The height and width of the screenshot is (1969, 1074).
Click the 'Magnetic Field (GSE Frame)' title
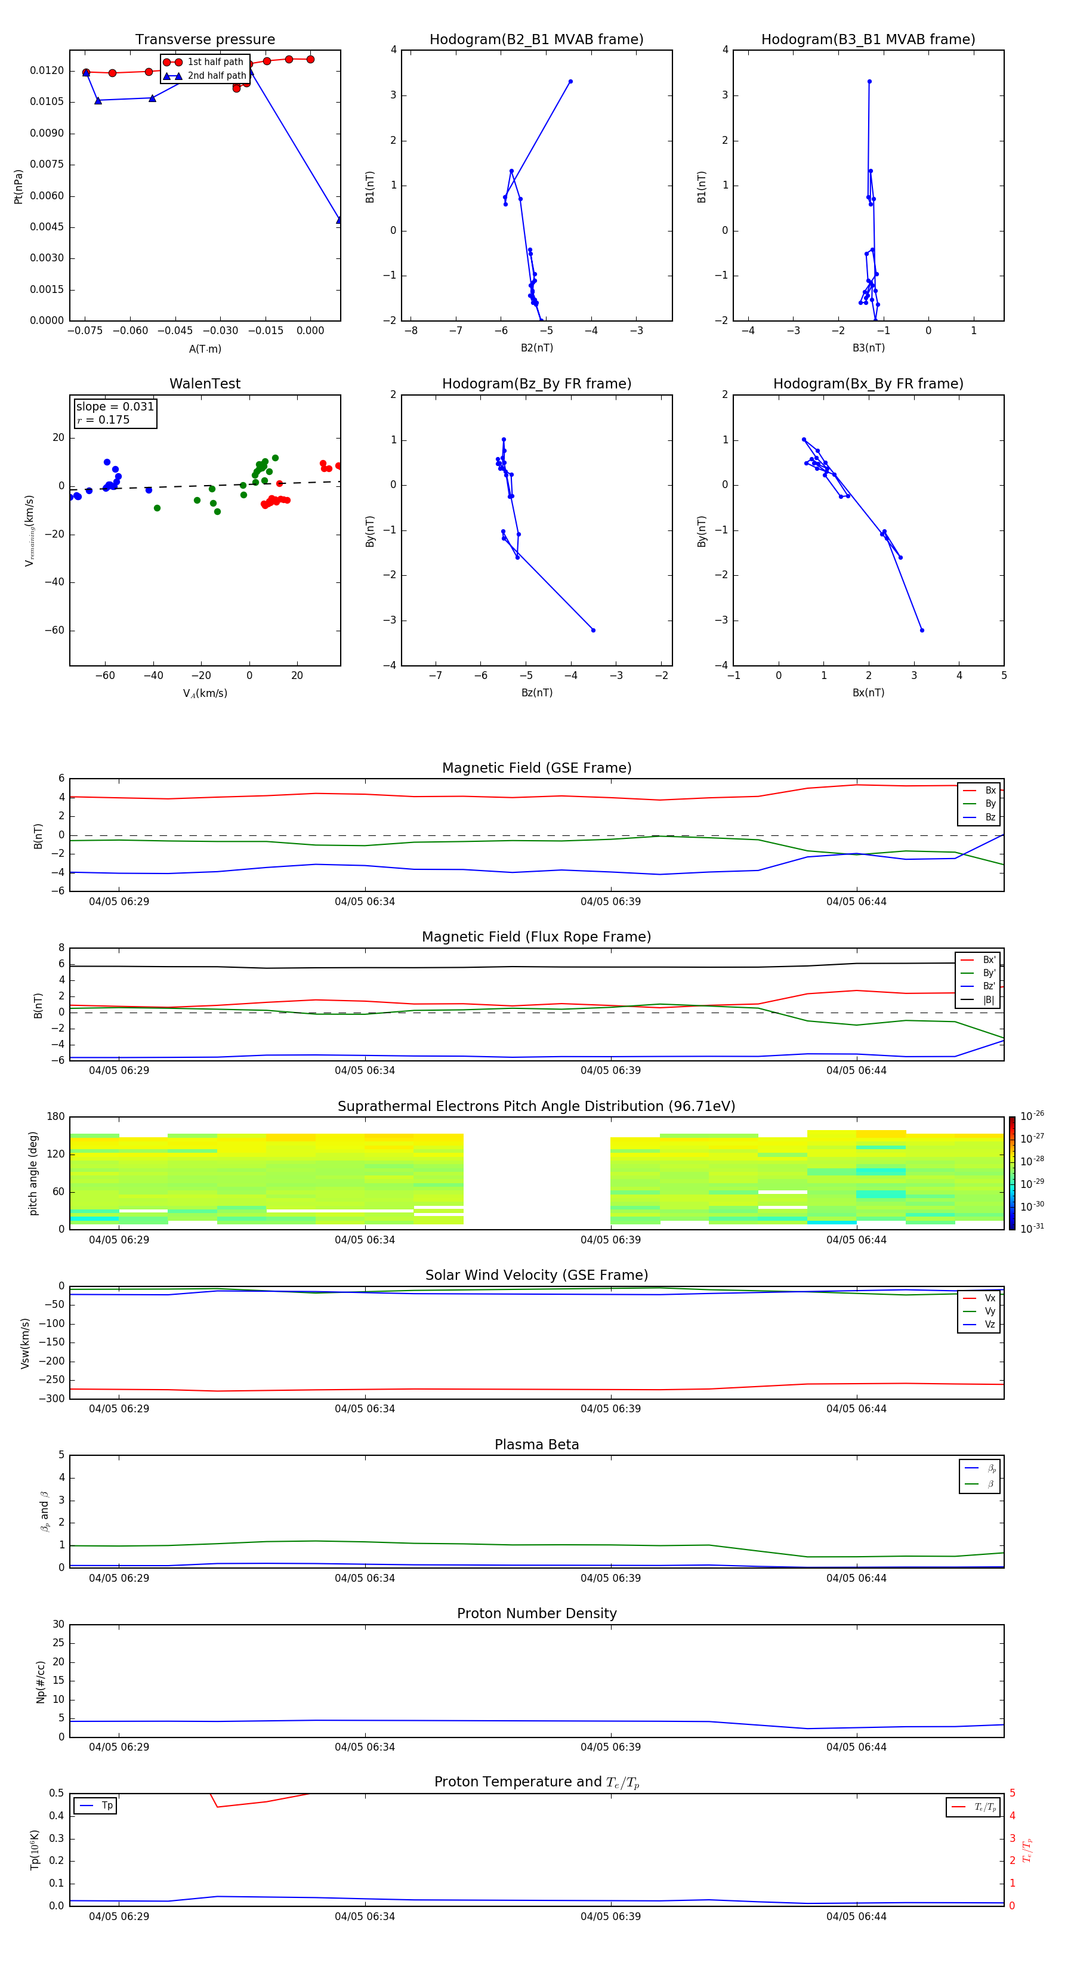click(536, 768)
